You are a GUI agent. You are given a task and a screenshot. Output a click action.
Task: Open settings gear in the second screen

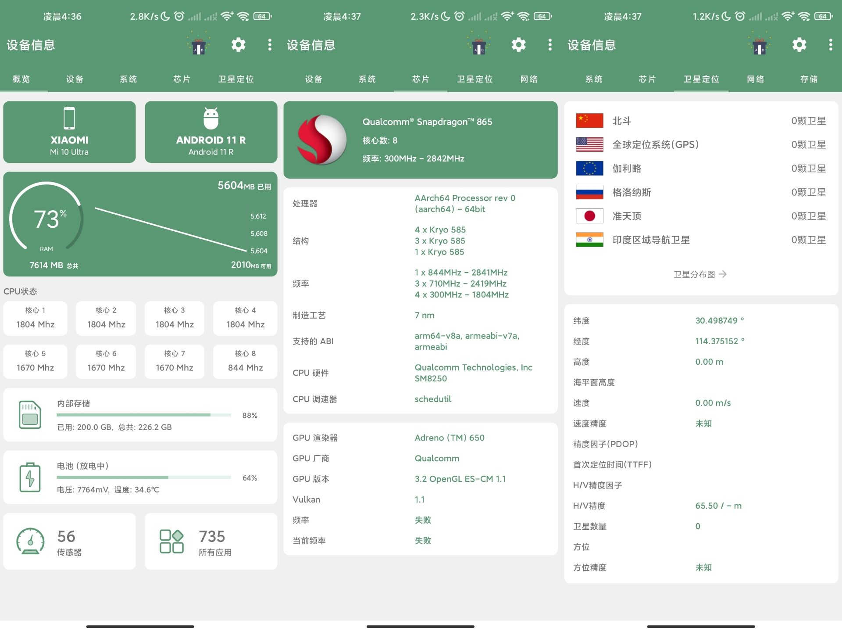click(518, 45)
